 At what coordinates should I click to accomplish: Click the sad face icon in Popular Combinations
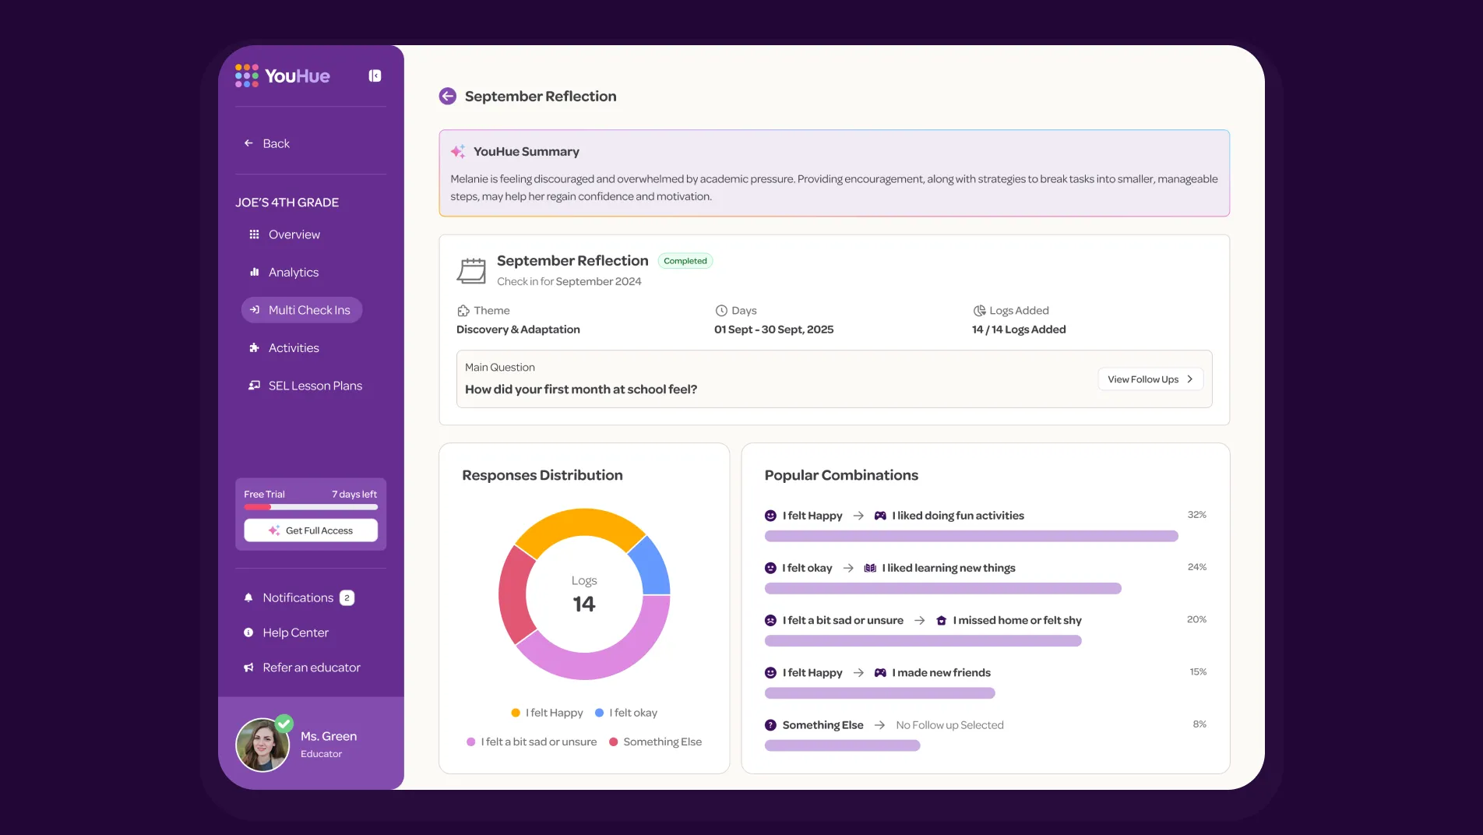(x=770, y=620)
